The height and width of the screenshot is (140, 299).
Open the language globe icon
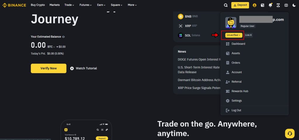(x=286, y=5)
